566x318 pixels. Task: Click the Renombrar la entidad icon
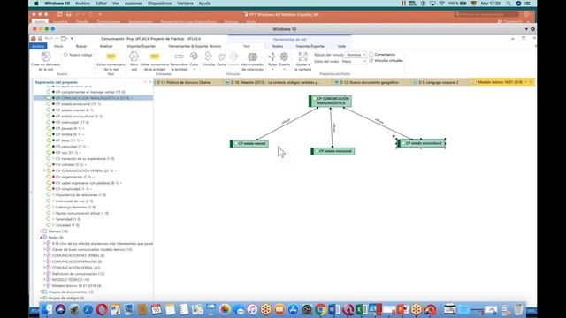click(179, 57)
